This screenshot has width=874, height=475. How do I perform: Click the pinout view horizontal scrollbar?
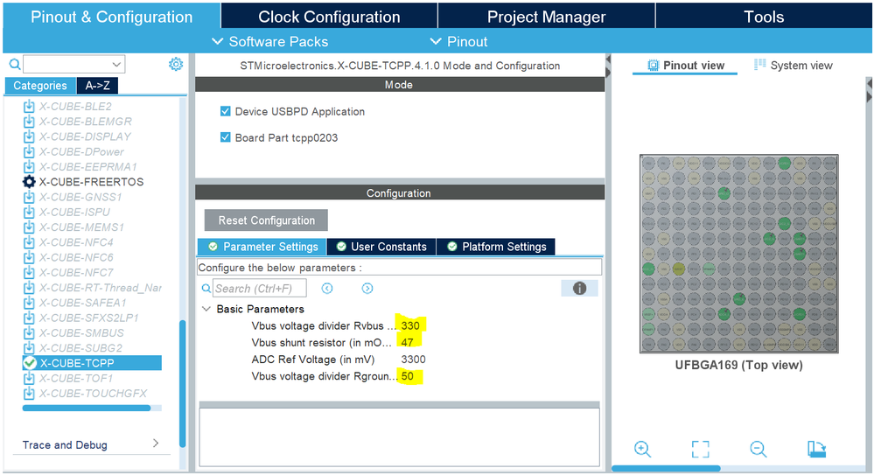click(666, 468)
